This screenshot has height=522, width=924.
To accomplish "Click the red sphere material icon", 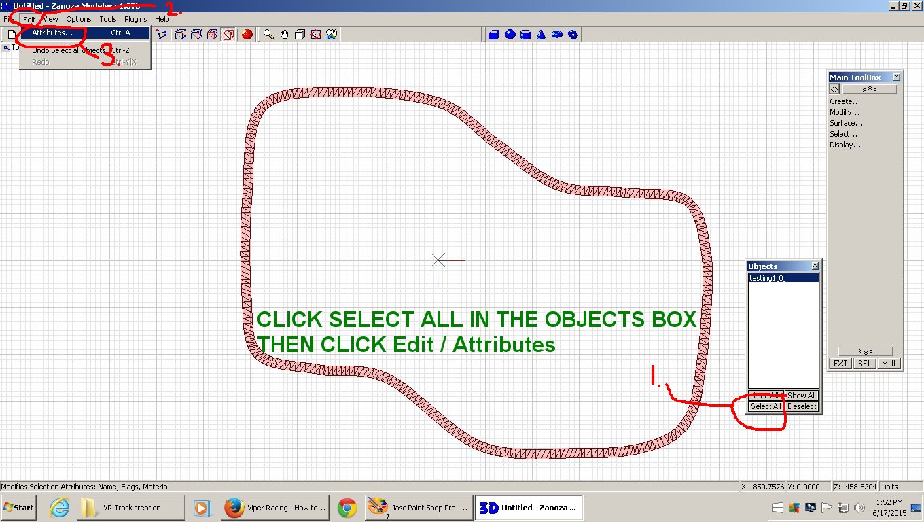I will [247, 34].
